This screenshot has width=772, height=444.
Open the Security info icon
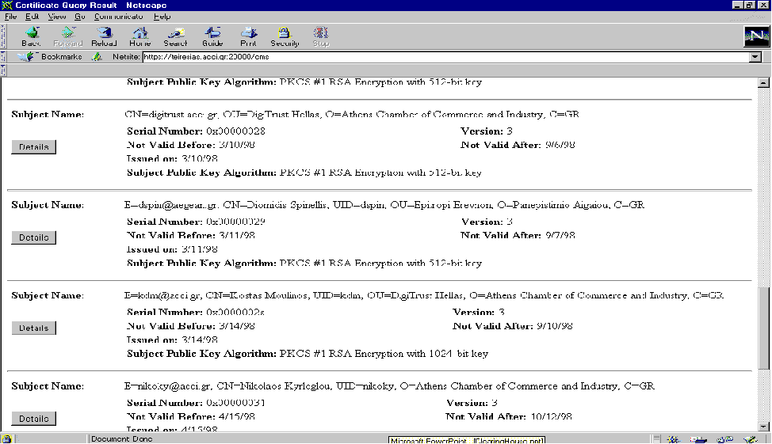pos(285,36)
